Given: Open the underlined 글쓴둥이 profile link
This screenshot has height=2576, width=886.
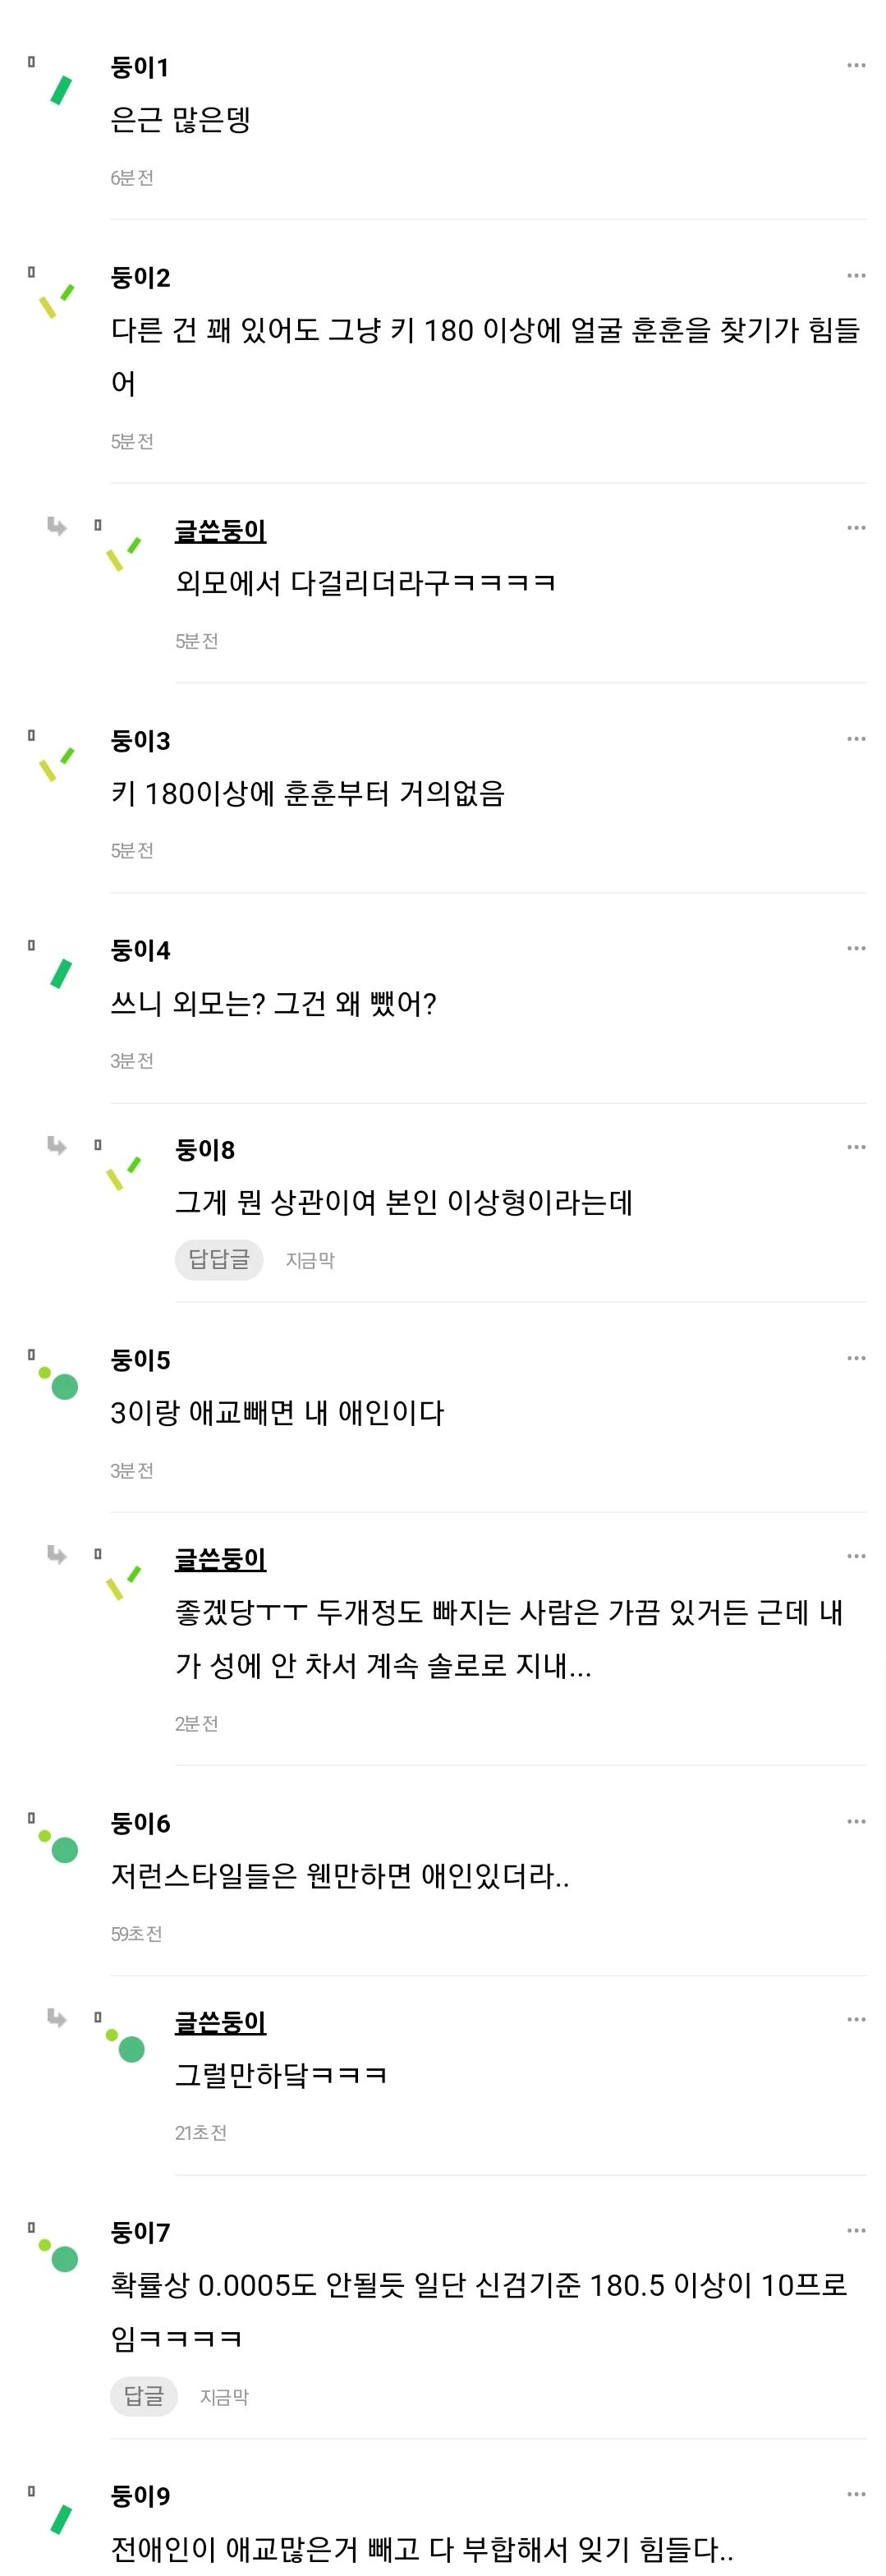Looking at the screenshot, I should (221, 531).
